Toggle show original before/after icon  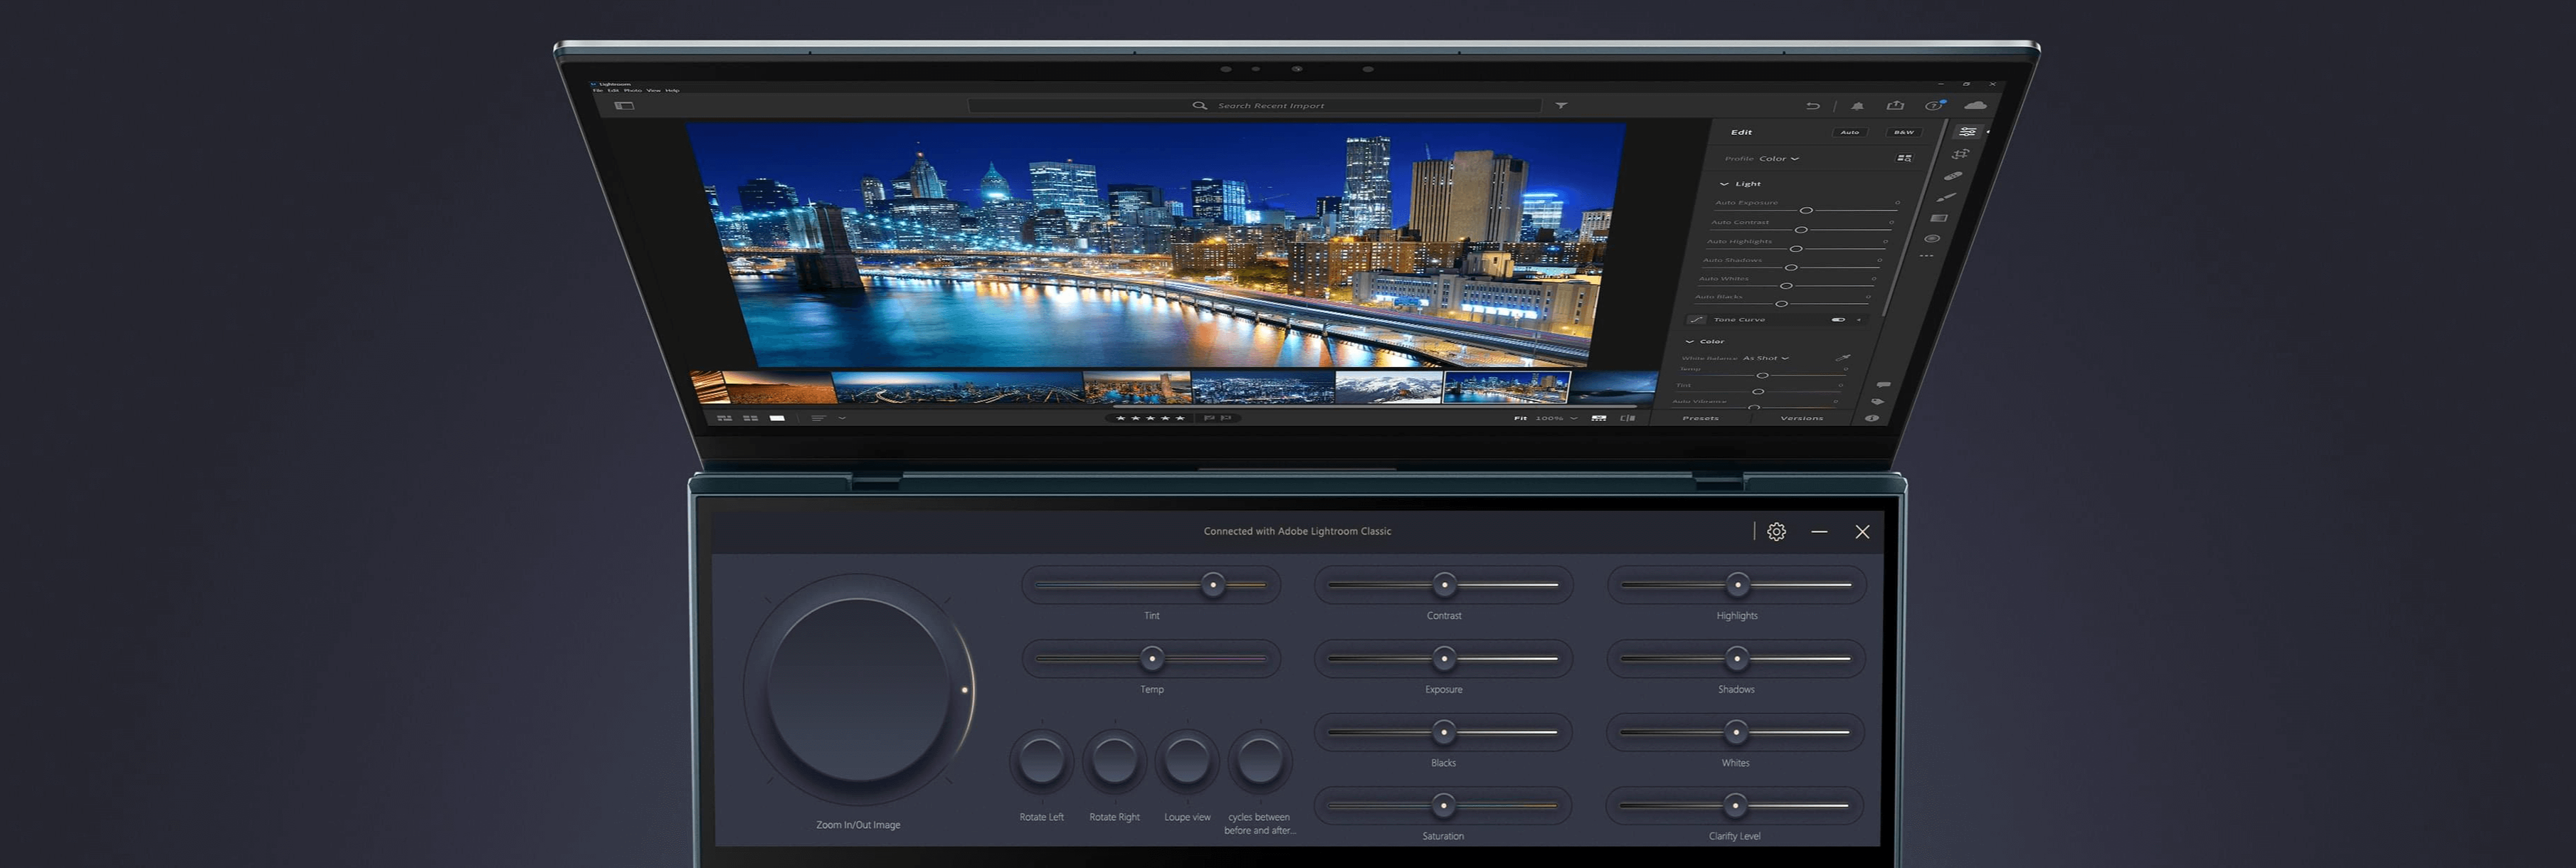1628,418
